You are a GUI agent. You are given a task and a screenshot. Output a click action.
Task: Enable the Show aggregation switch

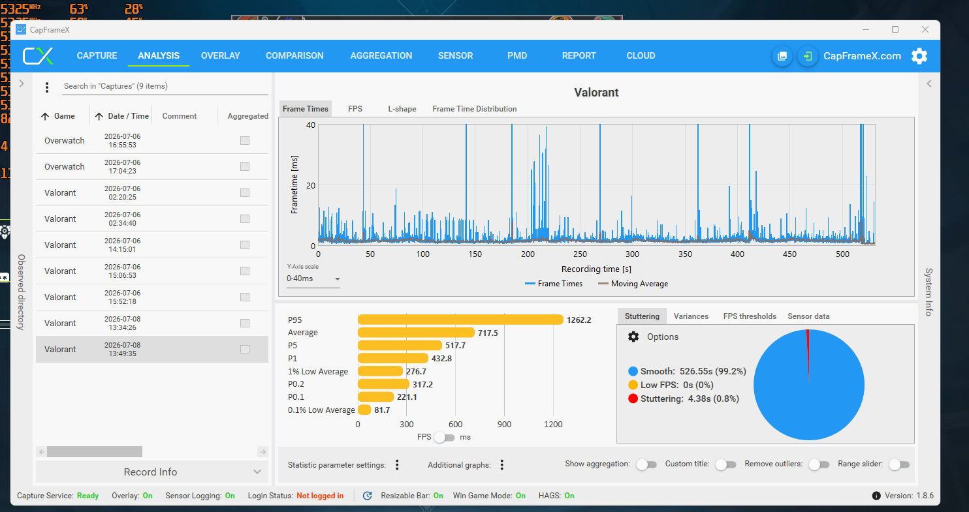pyautogui.click(x=646, y=464)
